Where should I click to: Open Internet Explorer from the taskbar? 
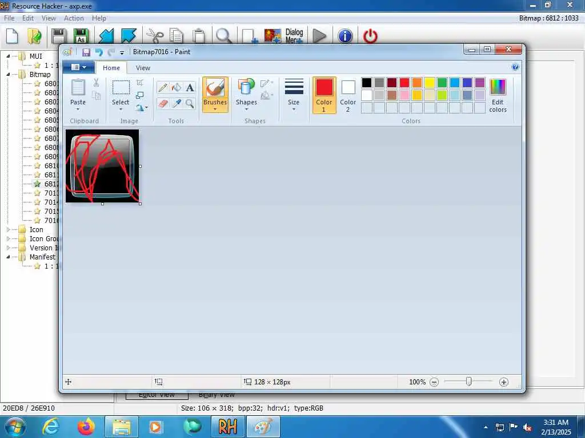[51, 427]
